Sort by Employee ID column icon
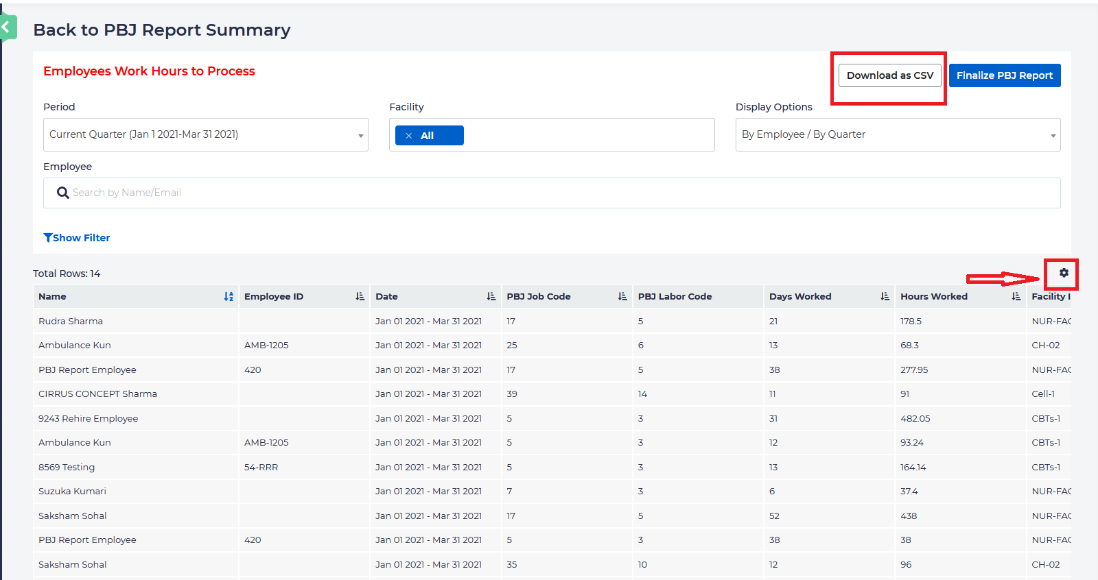 tap(360, 297)
